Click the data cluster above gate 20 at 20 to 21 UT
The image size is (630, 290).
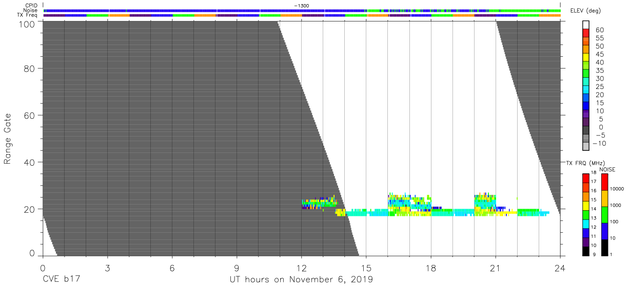(x=485, y=200)
